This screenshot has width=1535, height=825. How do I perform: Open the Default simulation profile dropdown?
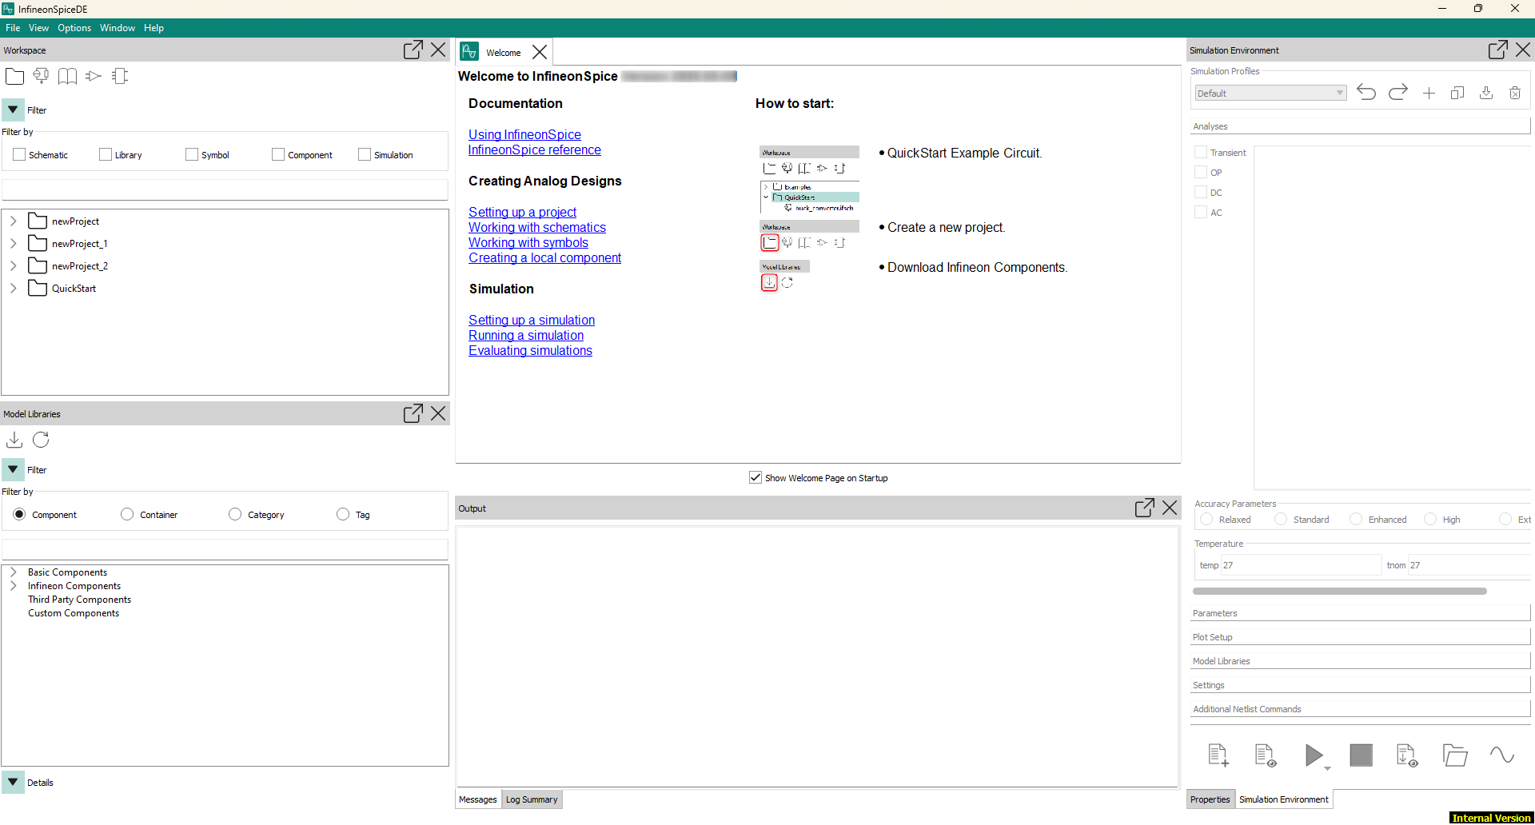pos(1270,94)
